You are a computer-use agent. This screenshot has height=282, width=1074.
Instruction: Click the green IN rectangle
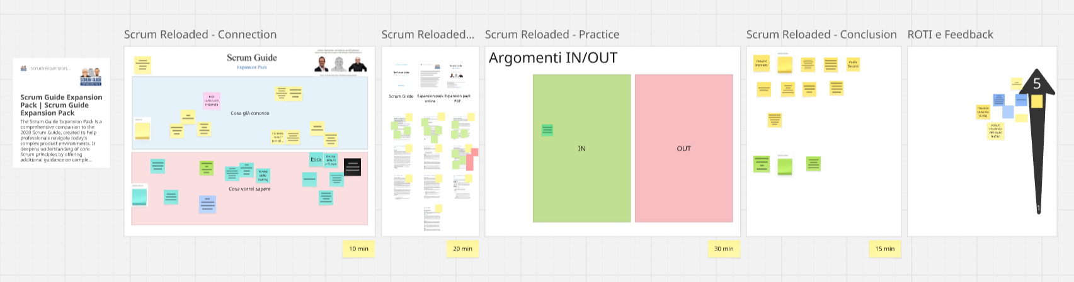click(x=581, y=149)
